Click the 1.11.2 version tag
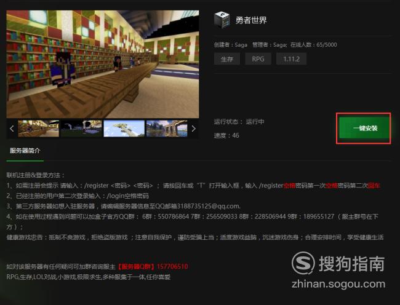The height and width of the screenshot is (305, 400). click(x=291, y=59)
